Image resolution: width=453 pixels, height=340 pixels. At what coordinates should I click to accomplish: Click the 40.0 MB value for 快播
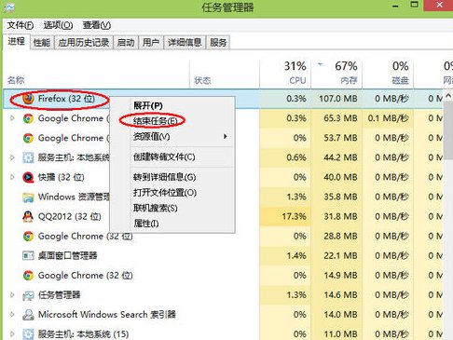tap(340, 177)
